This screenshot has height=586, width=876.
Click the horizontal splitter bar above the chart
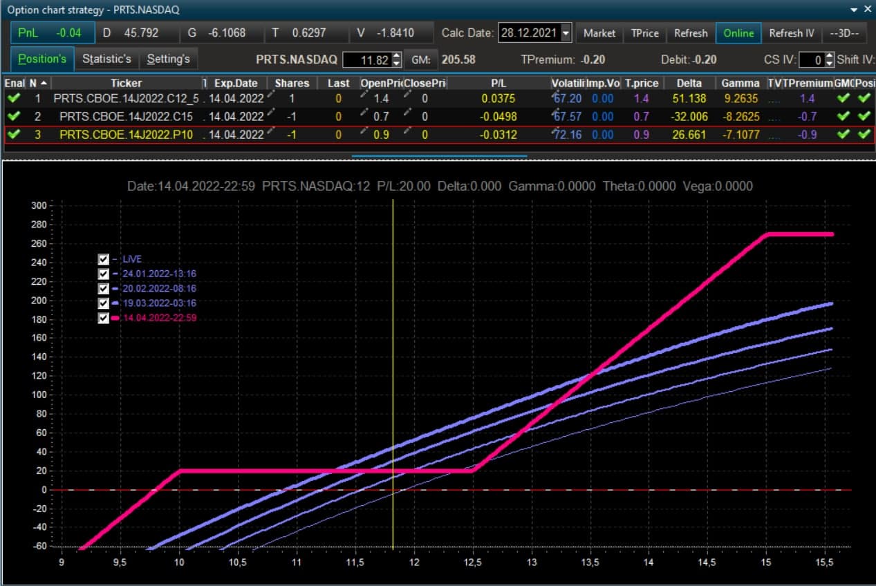click(439, 156)
